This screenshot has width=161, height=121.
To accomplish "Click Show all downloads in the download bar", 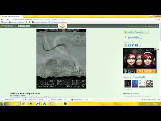I will click(150, 100).
